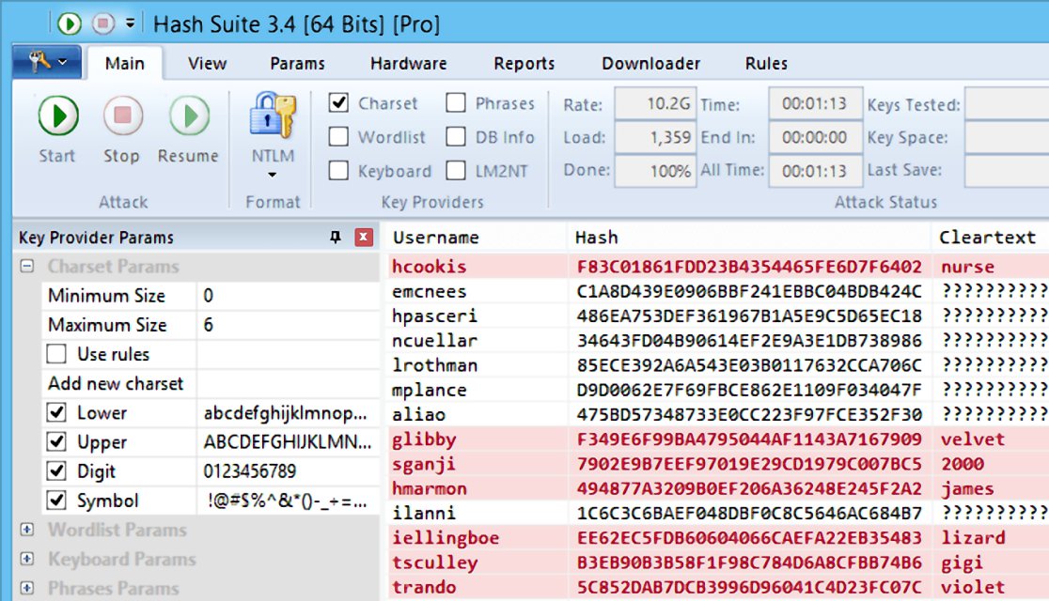Click the green Start attack icon
The image size is (1049, 601).
click(x=57, y=117)
